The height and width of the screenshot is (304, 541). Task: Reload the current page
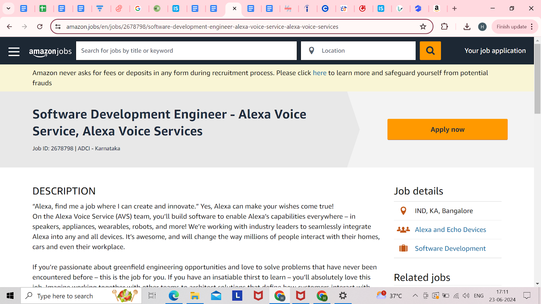point(40,27)
